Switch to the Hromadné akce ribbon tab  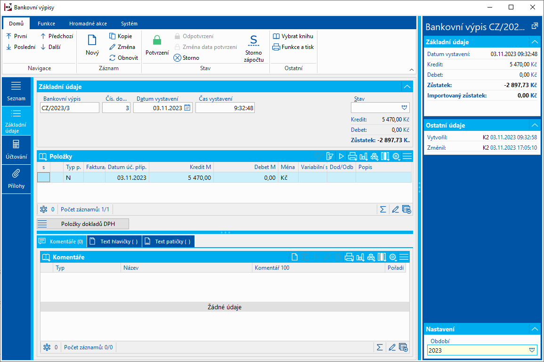[x=87, y=24]
